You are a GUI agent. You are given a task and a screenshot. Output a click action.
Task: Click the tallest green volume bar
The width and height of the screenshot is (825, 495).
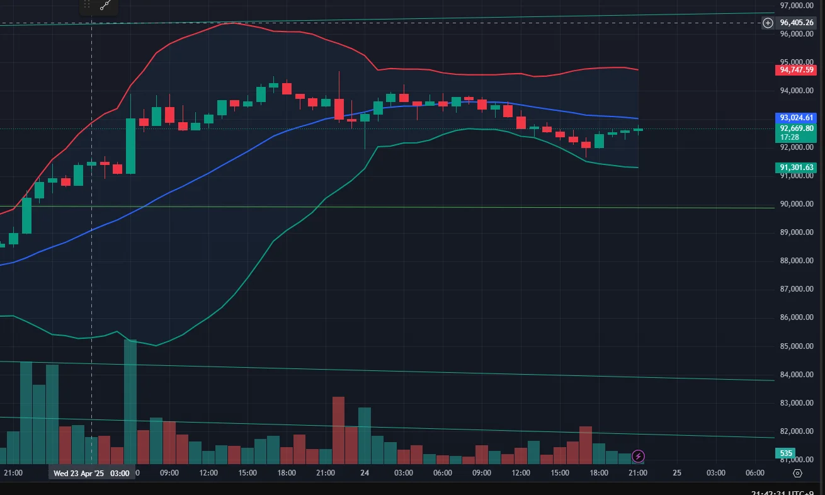click(x=130, y=402)
